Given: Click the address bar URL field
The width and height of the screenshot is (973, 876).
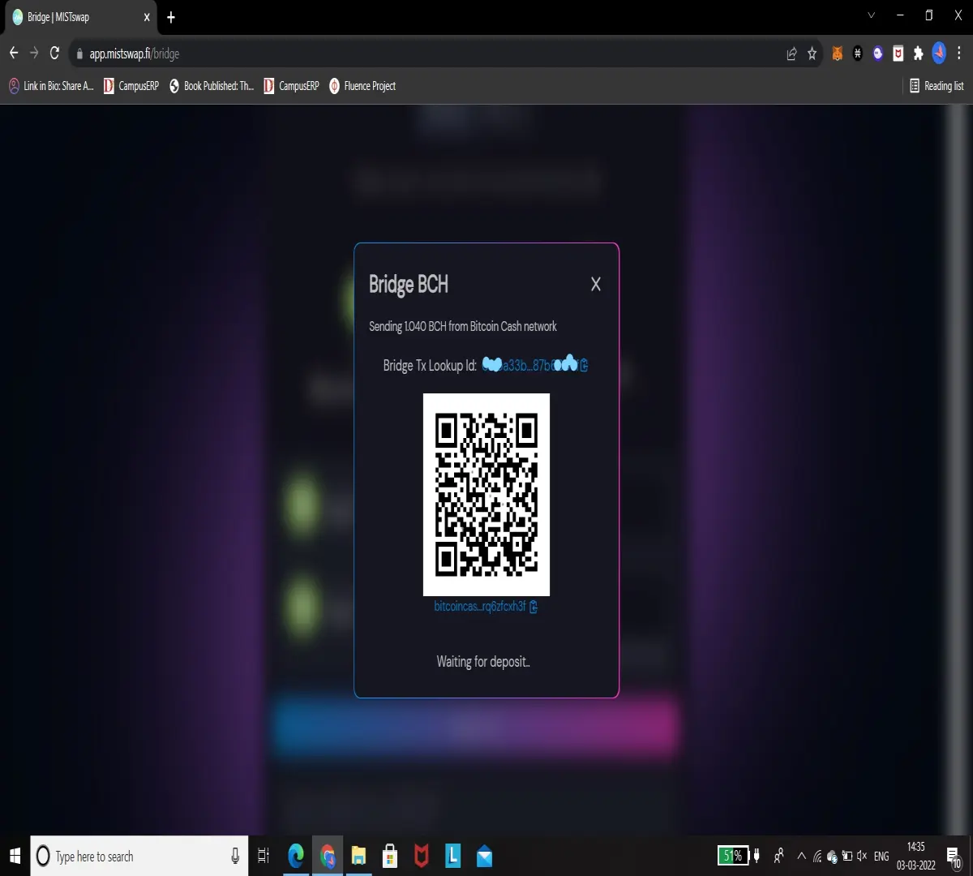Looking at the screenshot, I should tap(430, 54).
